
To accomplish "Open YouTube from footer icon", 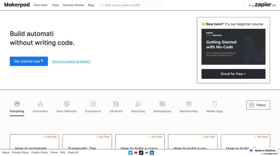I will click(x=136, y=153).
